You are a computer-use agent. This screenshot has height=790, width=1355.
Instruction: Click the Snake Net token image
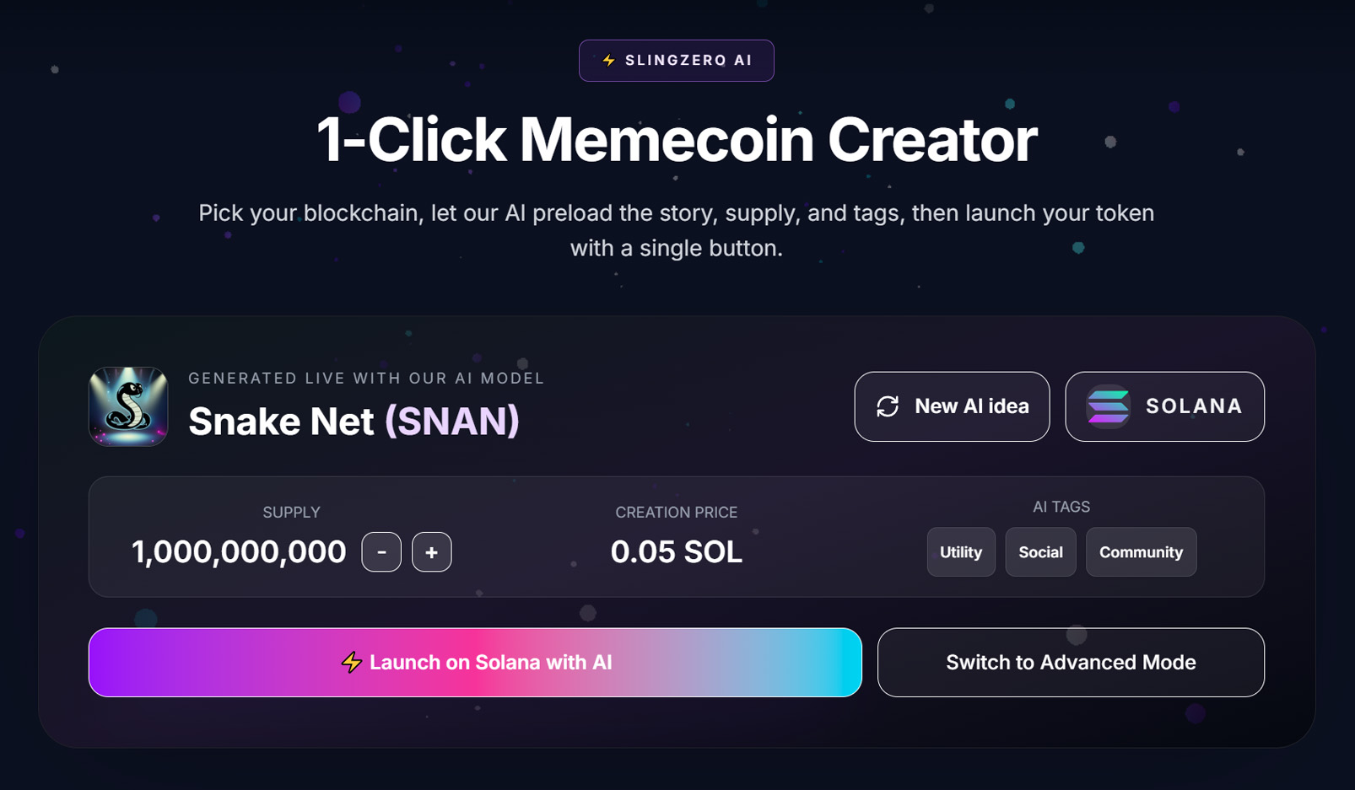[128, 406]
